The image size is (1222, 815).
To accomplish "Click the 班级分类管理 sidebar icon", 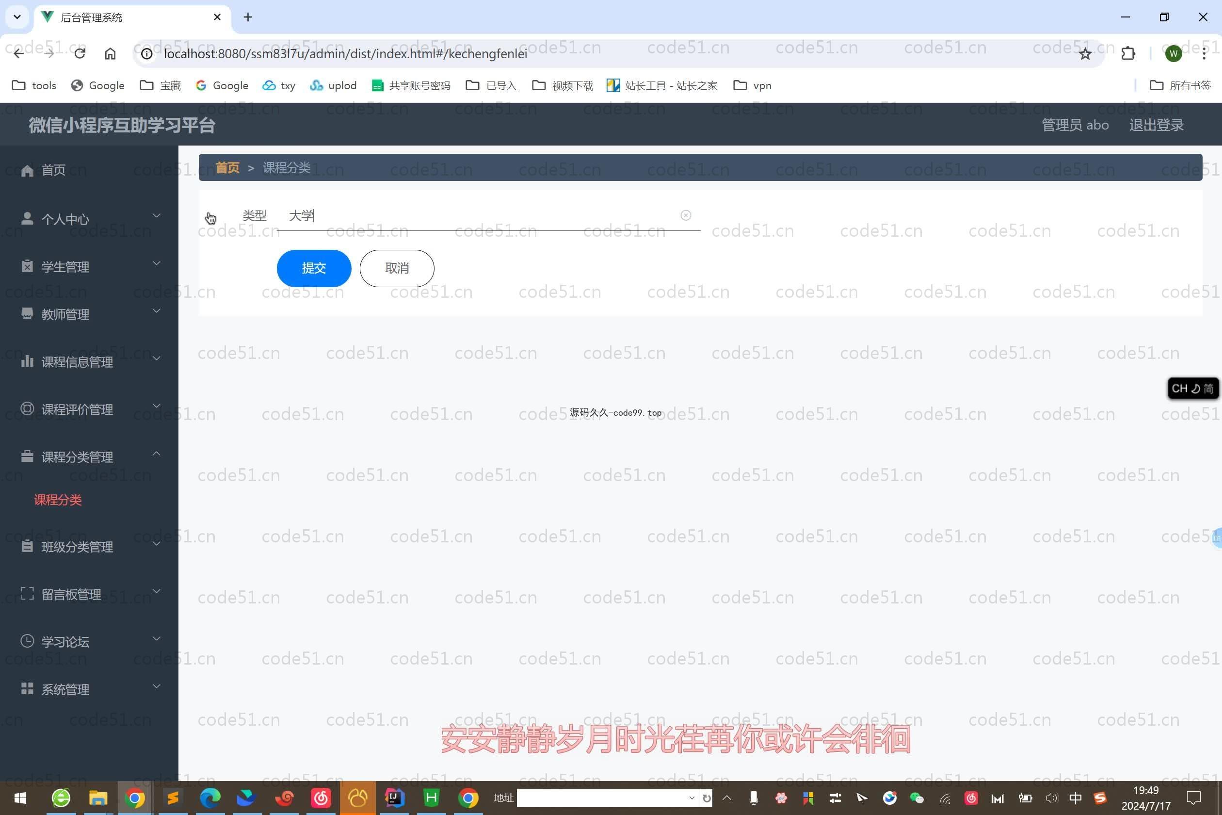I will 27,546.
